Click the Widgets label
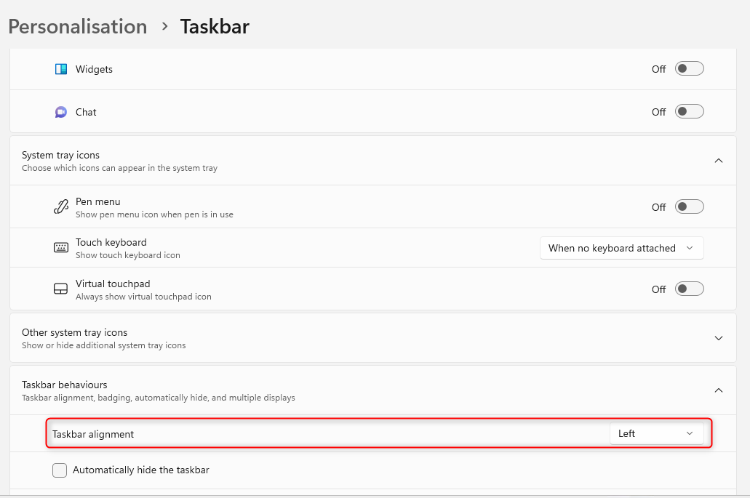The image size is (750, 498). pos(95,69)
